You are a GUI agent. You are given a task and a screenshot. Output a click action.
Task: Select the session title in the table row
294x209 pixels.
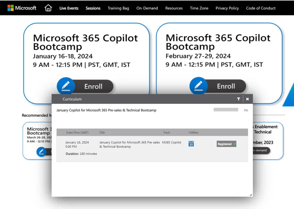[x=129, y=144]
